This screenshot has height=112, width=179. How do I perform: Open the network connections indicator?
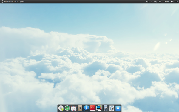tap(147, 1)
